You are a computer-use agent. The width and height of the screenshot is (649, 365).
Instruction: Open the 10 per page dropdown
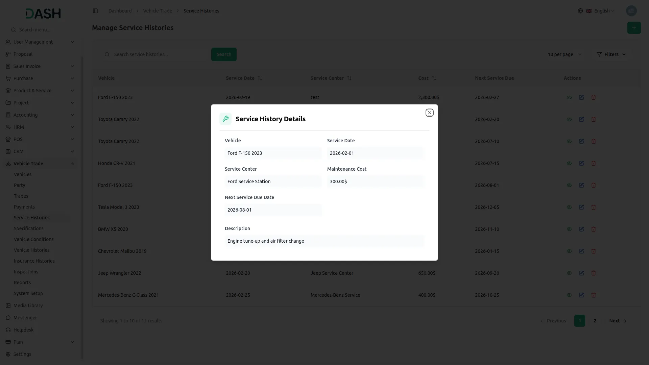click(x=564, y=54)
